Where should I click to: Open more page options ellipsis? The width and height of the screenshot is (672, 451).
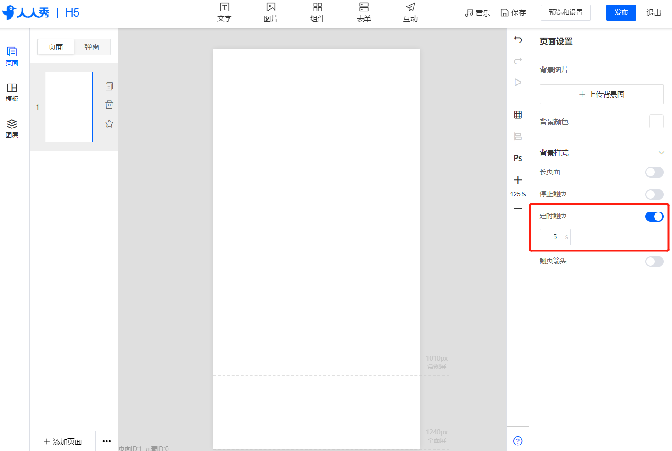coord(106,441)
